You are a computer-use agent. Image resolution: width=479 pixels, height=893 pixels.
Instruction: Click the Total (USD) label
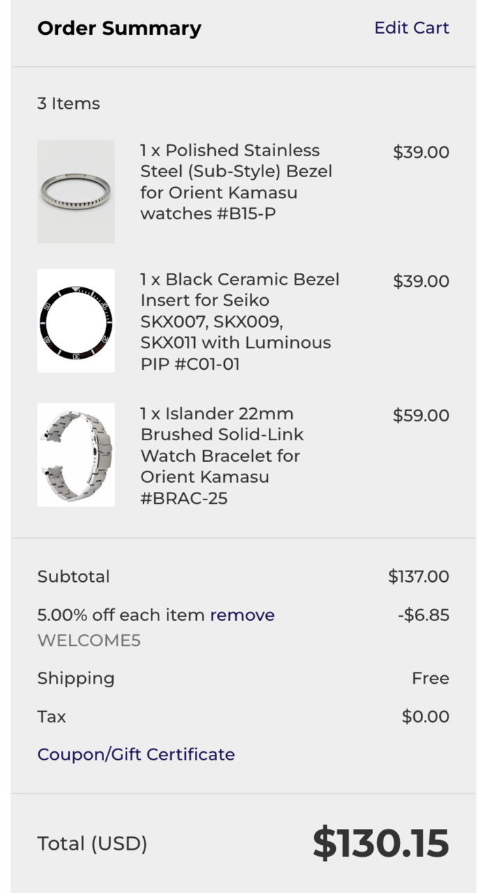click(92, 843)
